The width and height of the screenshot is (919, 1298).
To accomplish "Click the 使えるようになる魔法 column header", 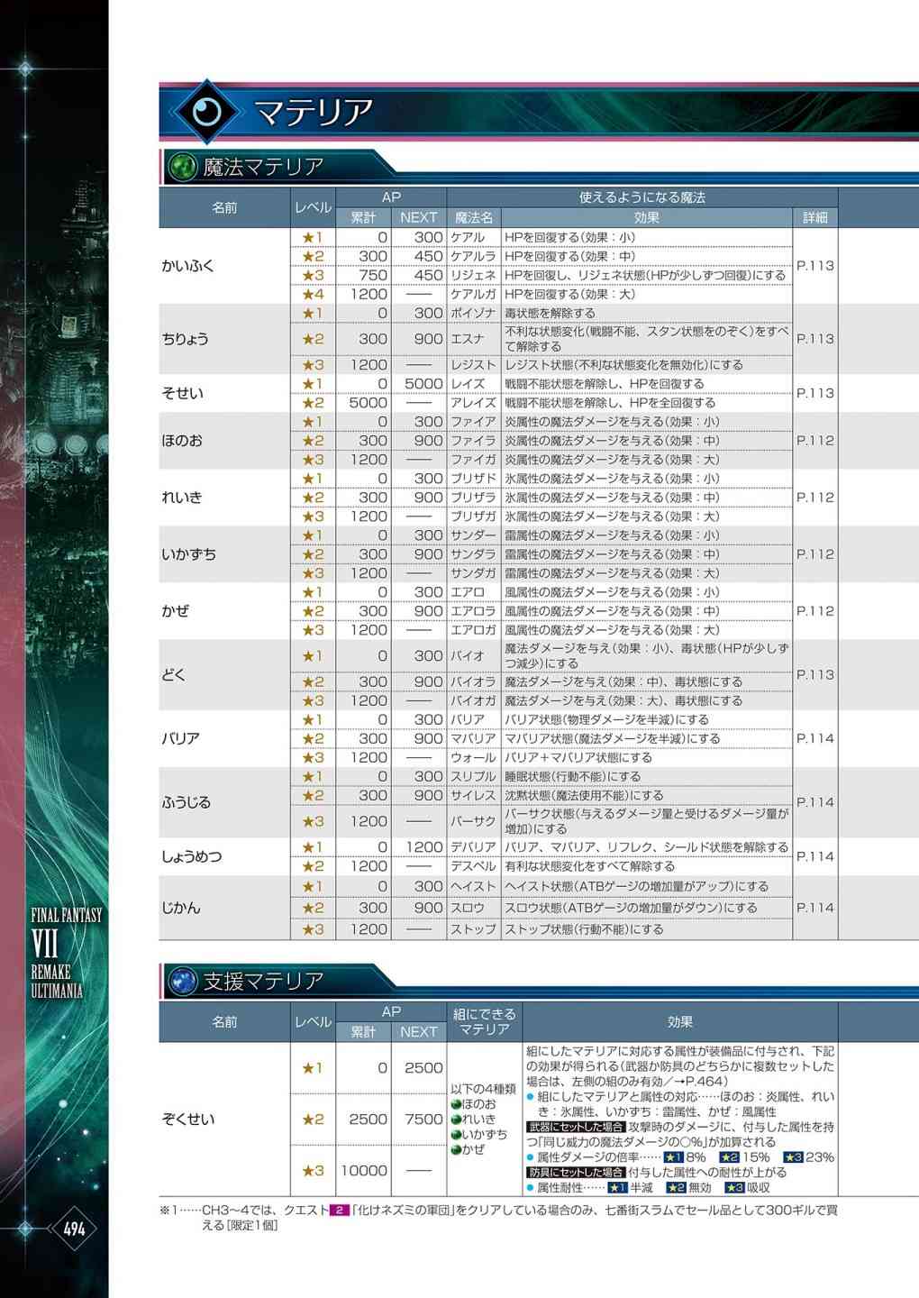I will [641, 197].
